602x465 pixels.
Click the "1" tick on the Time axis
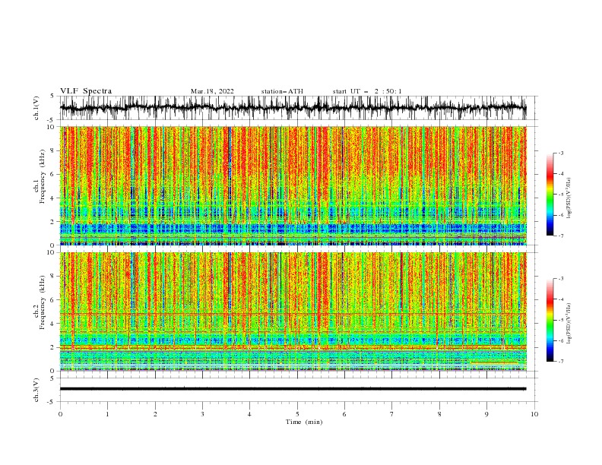click(x=107, y=414)
